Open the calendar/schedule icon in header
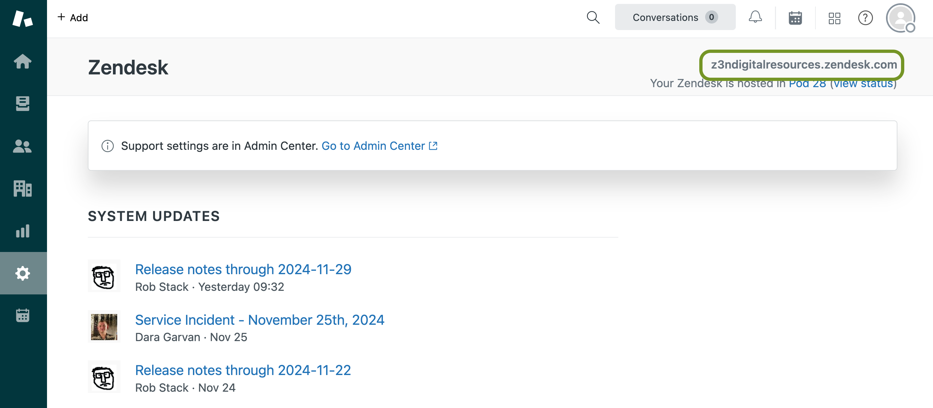 (796, 17)
